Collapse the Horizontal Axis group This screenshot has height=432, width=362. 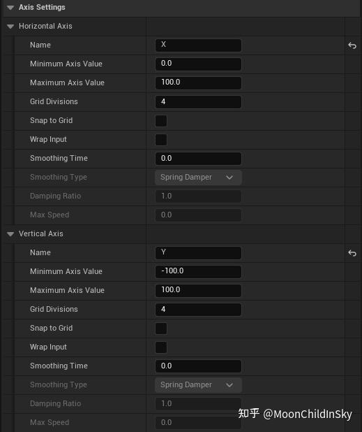[x=10, y=27]
